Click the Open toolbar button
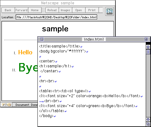This screenshot has width=151, height=127. tap(79, 10)
